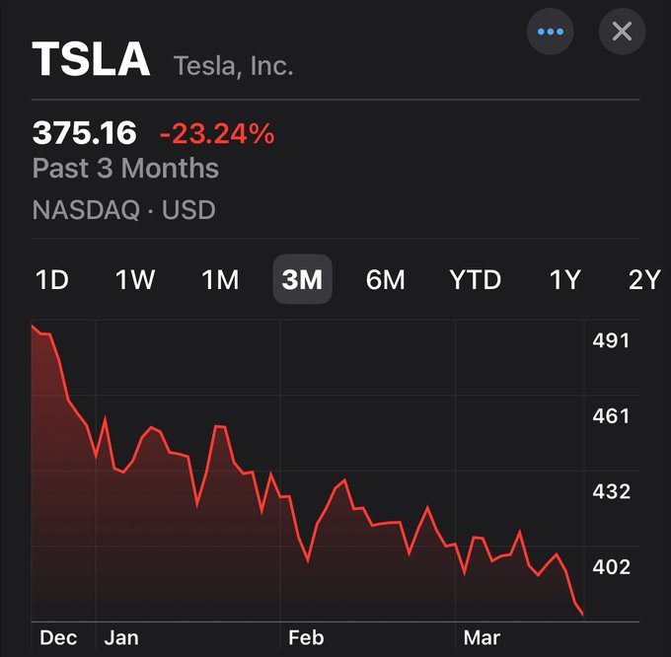The image size is (671, 657).
Task: Tap the TSLA ticker title
Action: (91, 61)
